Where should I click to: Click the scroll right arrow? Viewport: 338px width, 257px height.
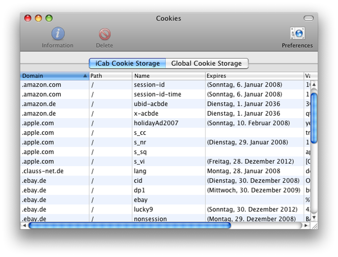click(306, 226)
